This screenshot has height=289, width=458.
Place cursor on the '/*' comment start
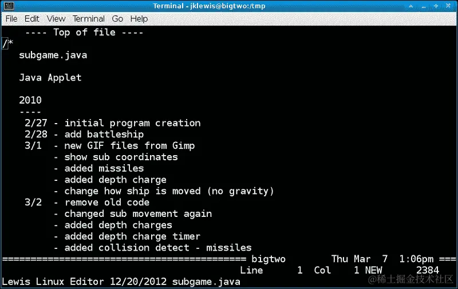coord(7,43)
